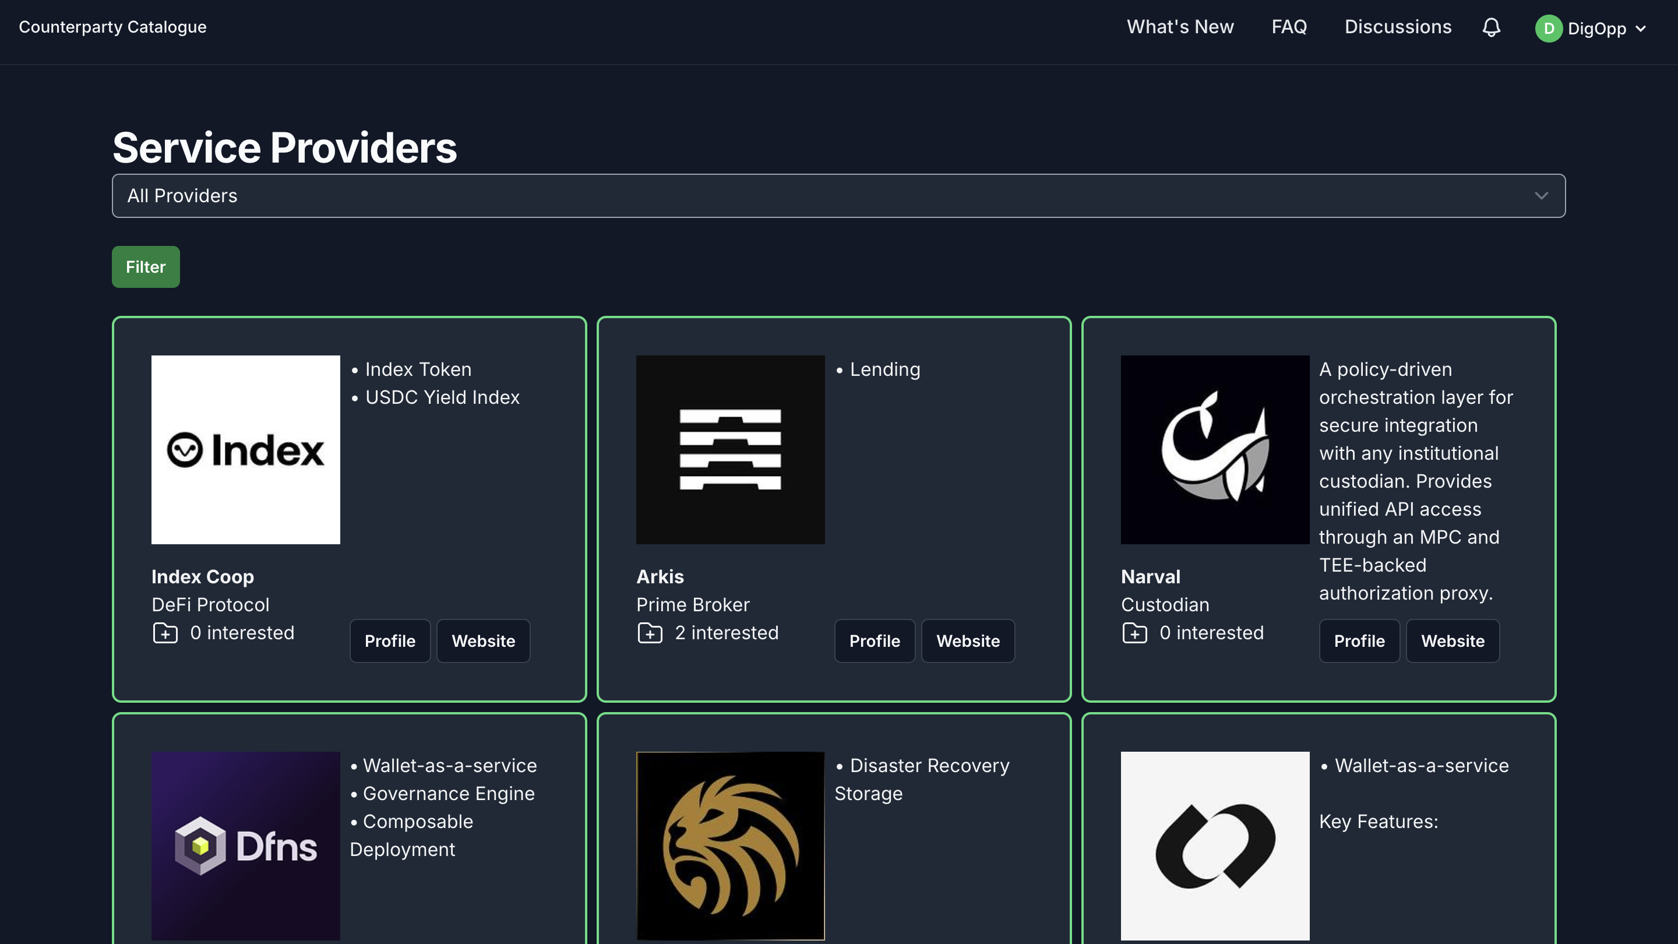Click the Narval custodian logo
The image size is (1678, 944).
(x=1214, y=448)
